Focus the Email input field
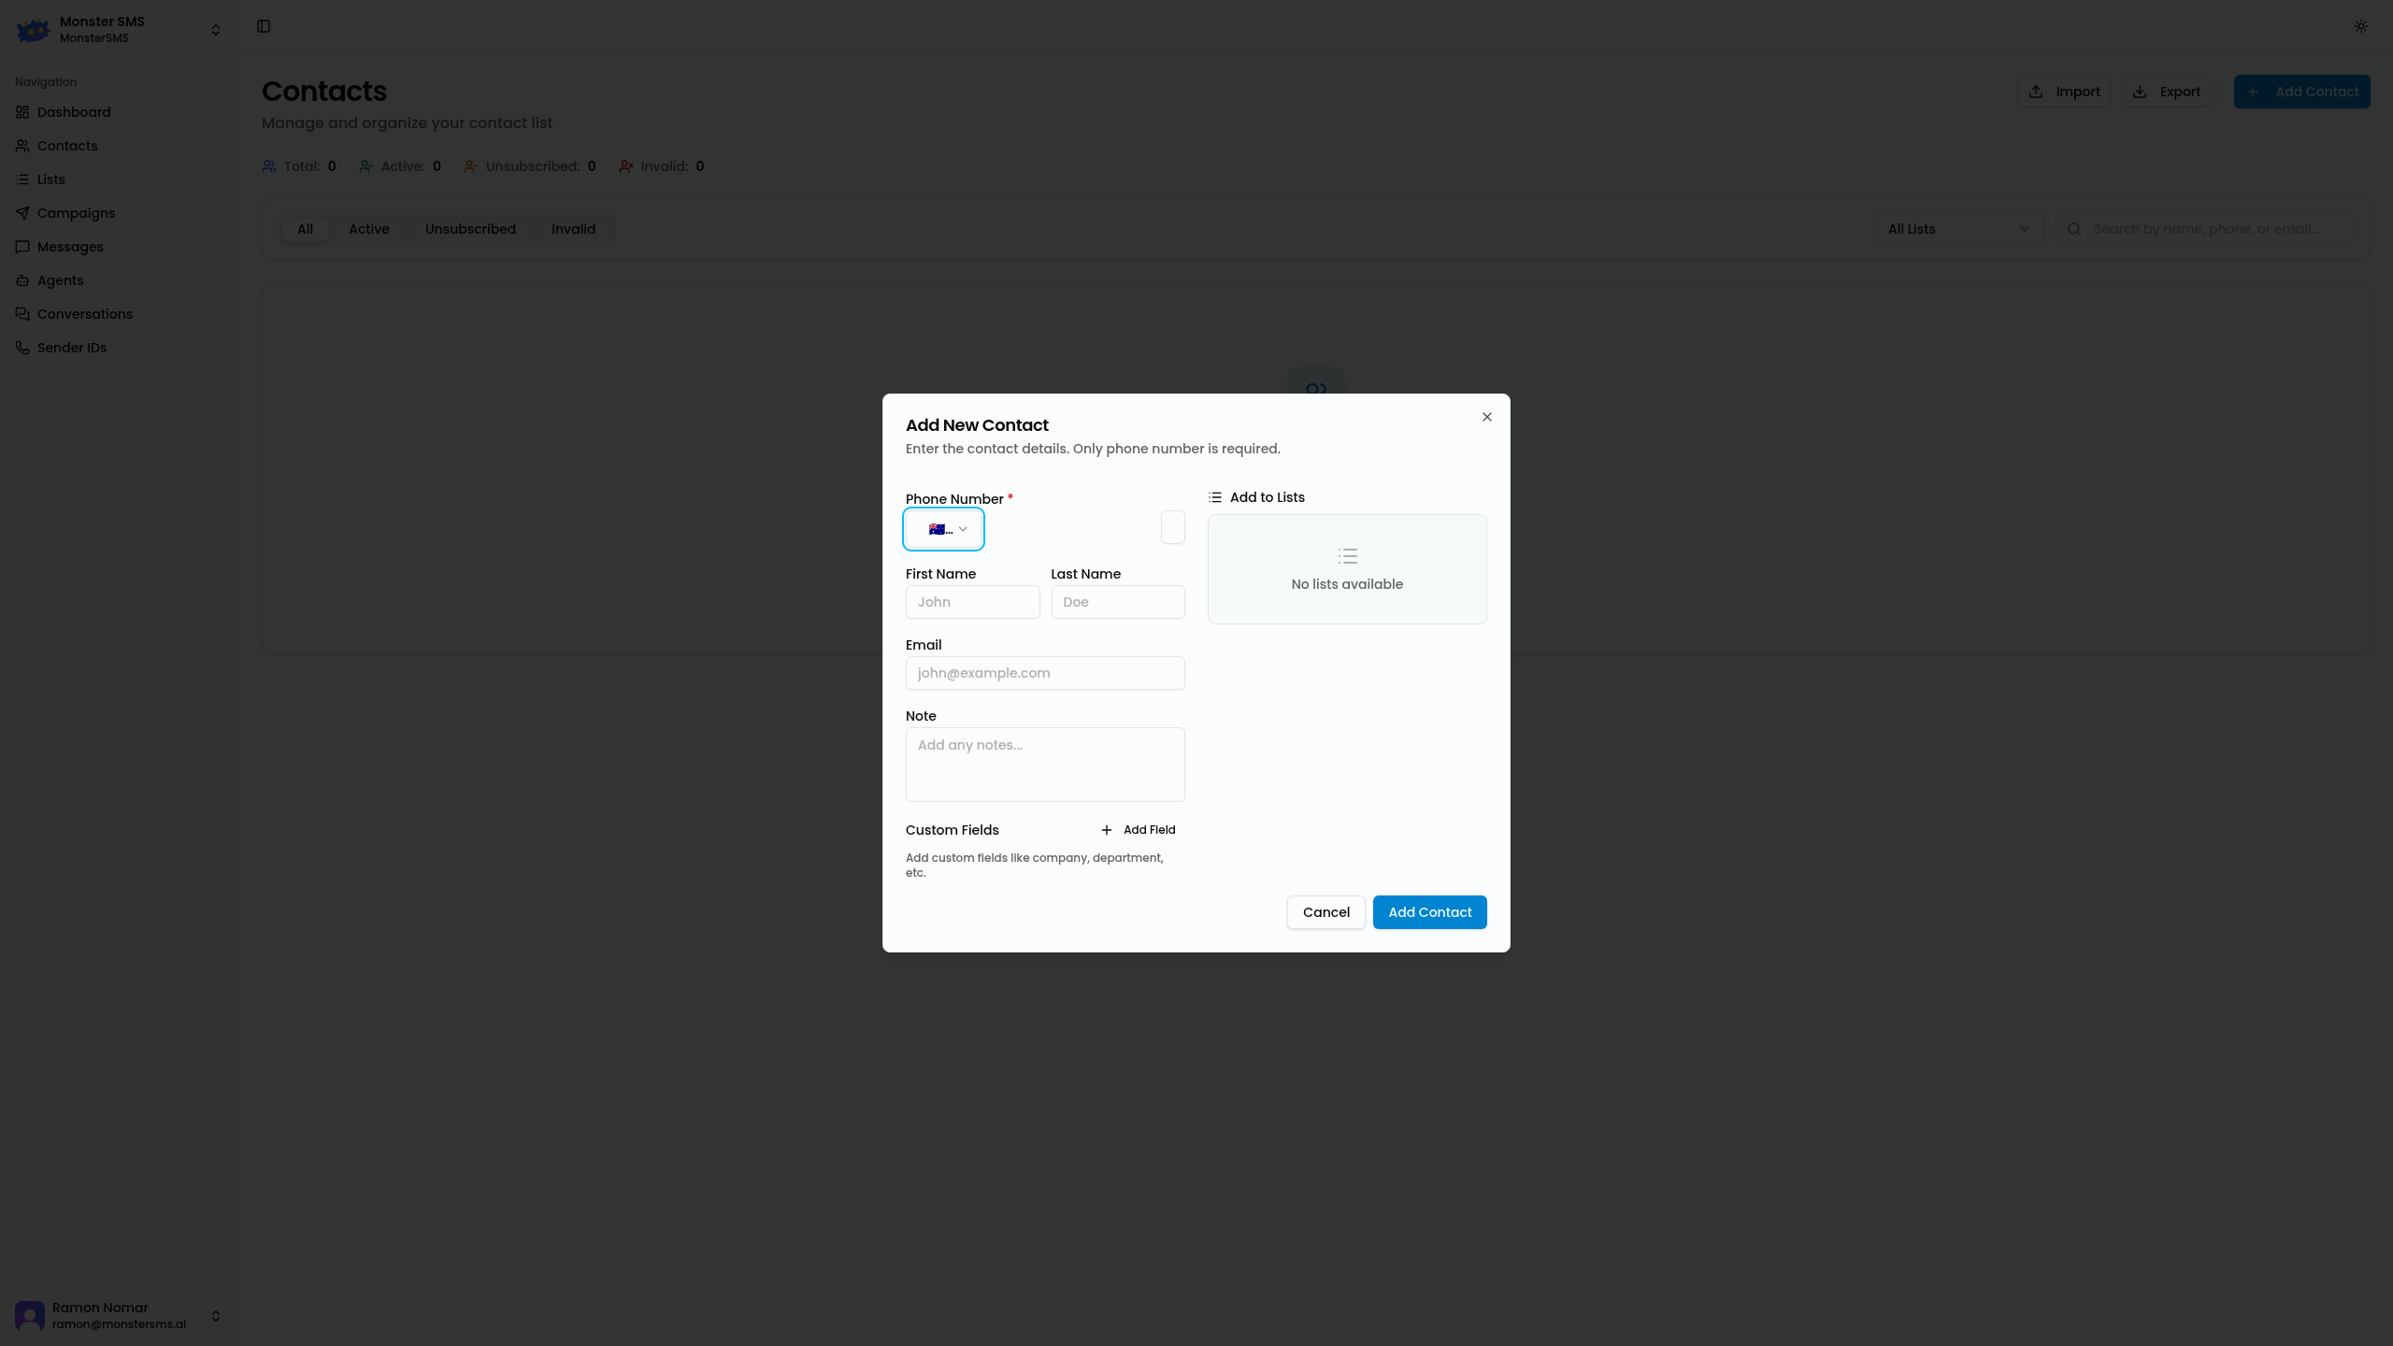 (x=1045, y=673)
